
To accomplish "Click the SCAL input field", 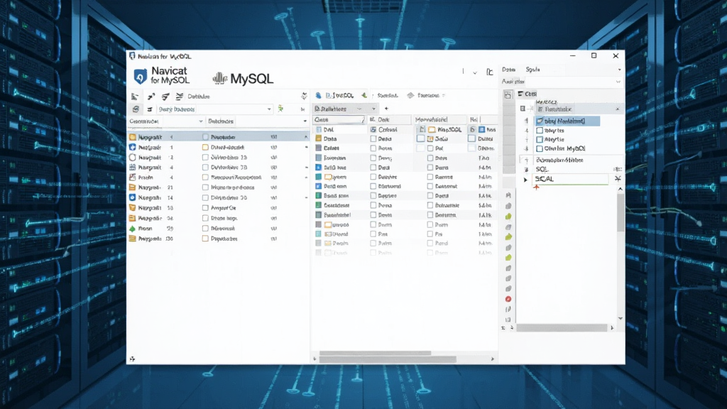I will [570, 179].
